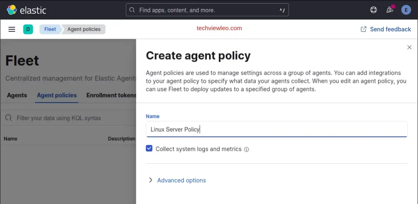Screen dimensions: 418x204
Task: Close the Create agent policy flyout
Action: click(409, 47)
